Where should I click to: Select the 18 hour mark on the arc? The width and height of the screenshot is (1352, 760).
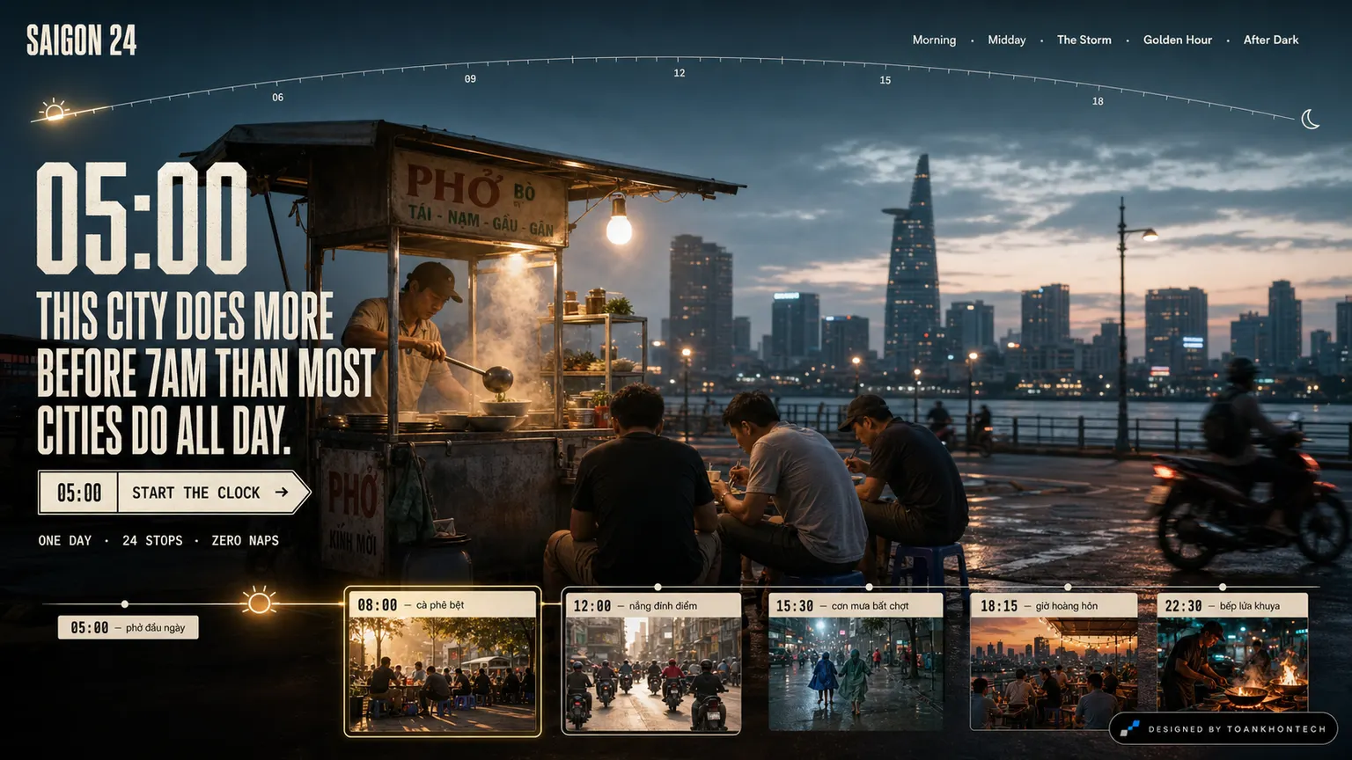coord(1098,101)
